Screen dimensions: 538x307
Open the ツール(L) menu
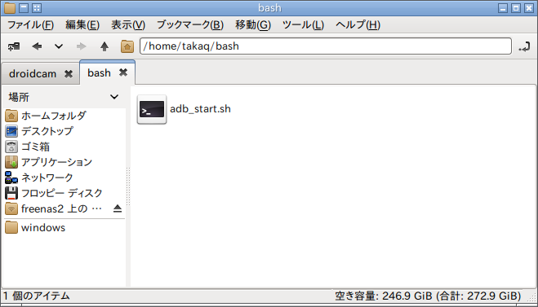303,24
